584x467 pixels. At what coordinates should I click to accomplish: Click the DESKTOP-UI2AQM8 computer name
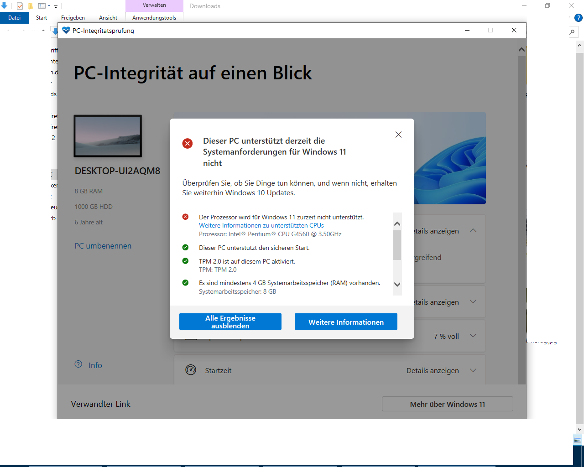[x=118, y=171]
